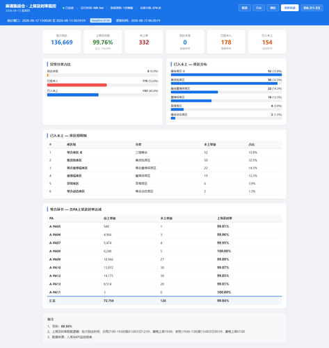This screenshot has width=329, height=348.
Task: Click the distribution bar labeled 22 (14.3%)
Action: 194,92
